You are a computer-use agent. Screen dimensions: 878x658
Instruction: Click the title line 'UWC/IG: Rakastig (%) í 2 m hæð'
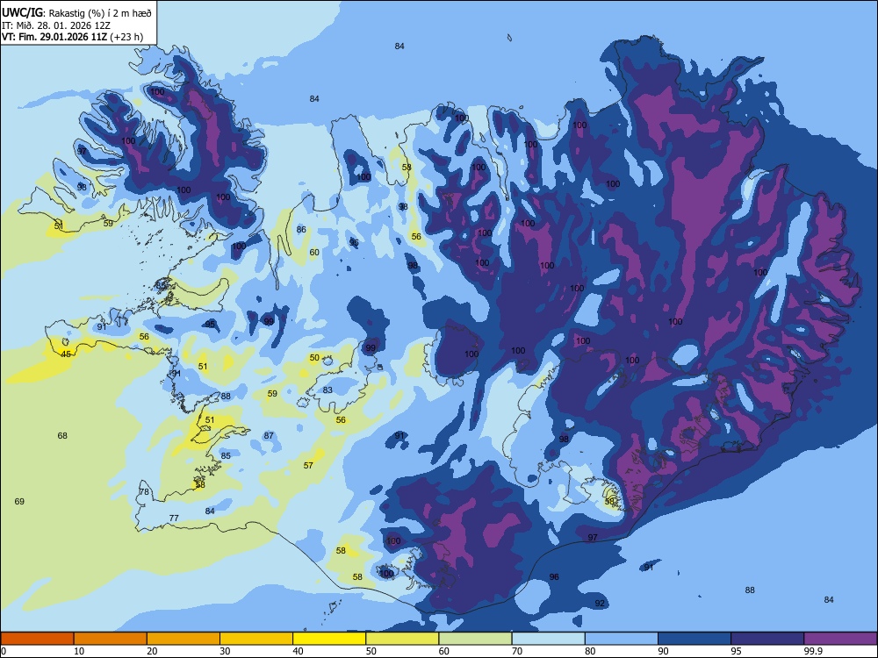[76, 13]
